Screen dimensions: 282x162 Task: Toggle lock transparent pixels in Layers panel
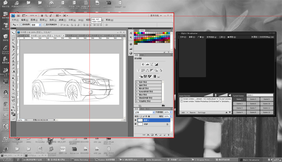coord(141,116)
